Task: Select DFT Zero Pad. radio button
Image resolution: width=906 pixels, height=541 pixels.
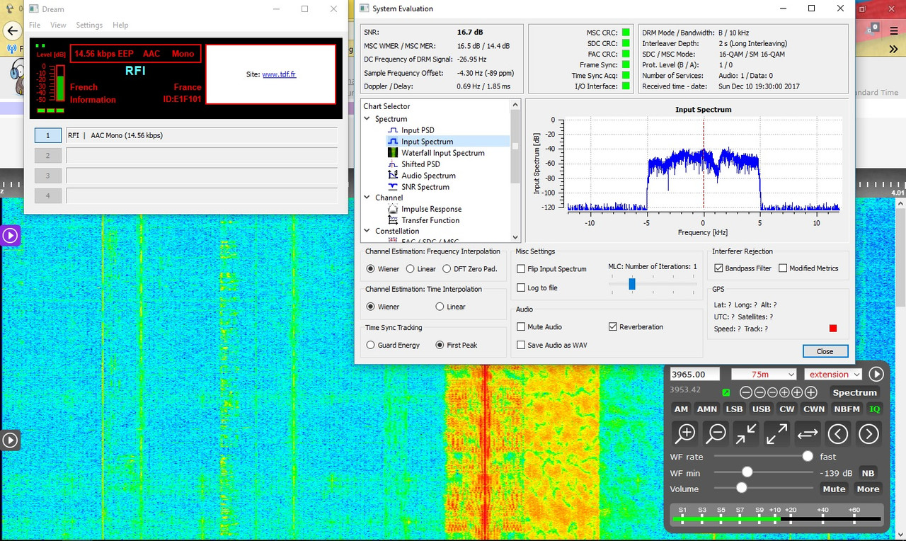Action: click(447, 268)
